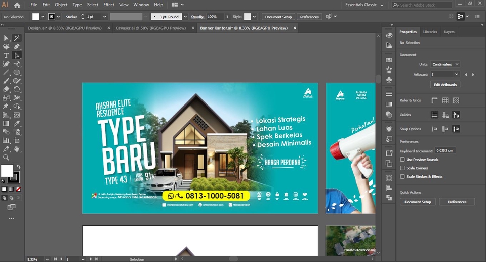Image resolution: width=486 pixels, height=262 pixels.
Task: Click the Home icon
Action: coord(17,5)
